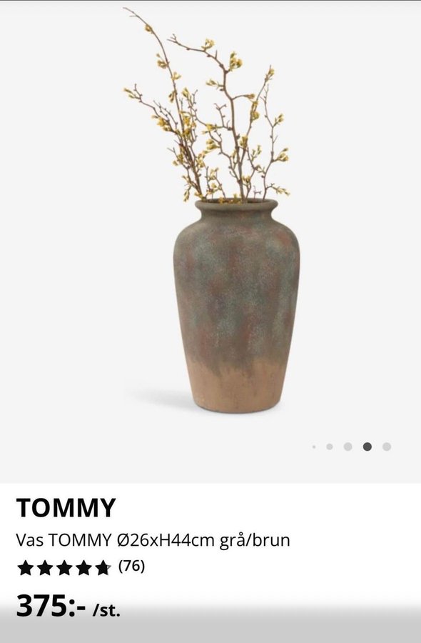The height and width of the screenshot is (643, 421).
Task: Click the vase's rim opening
Action: pyautogui.click(x=236, y=204)
